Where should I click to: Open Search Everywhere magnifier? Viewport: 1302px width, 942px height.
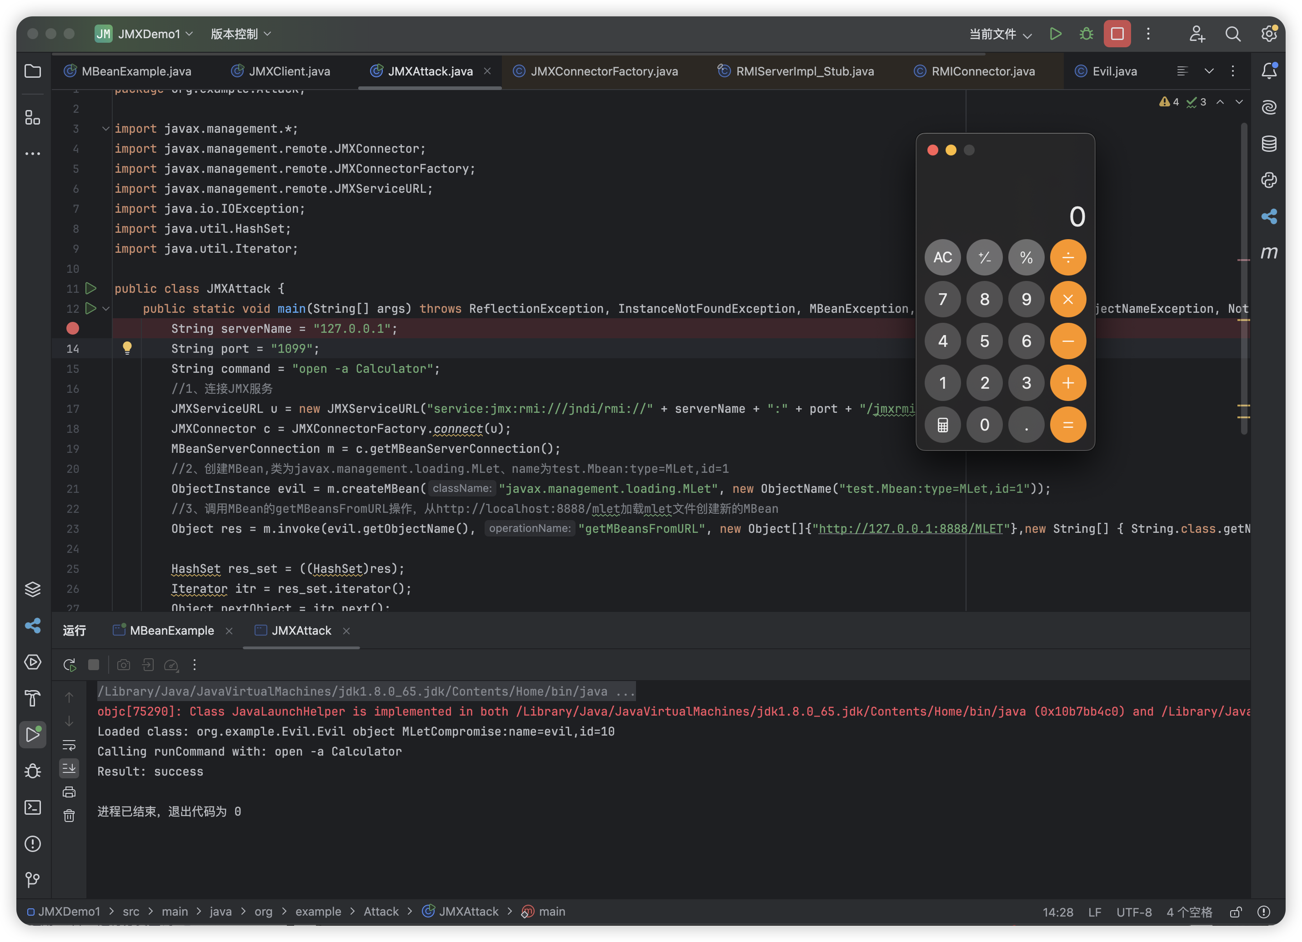[1232, 34]
